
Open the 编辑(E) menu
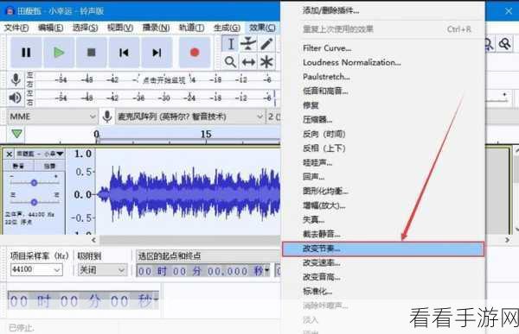51,28
